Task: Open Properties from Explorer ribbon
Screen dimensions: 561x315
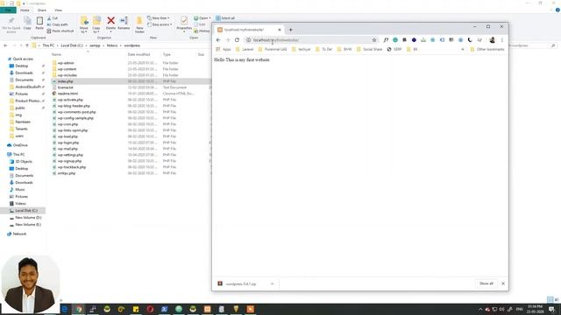Action: [184, 24]
